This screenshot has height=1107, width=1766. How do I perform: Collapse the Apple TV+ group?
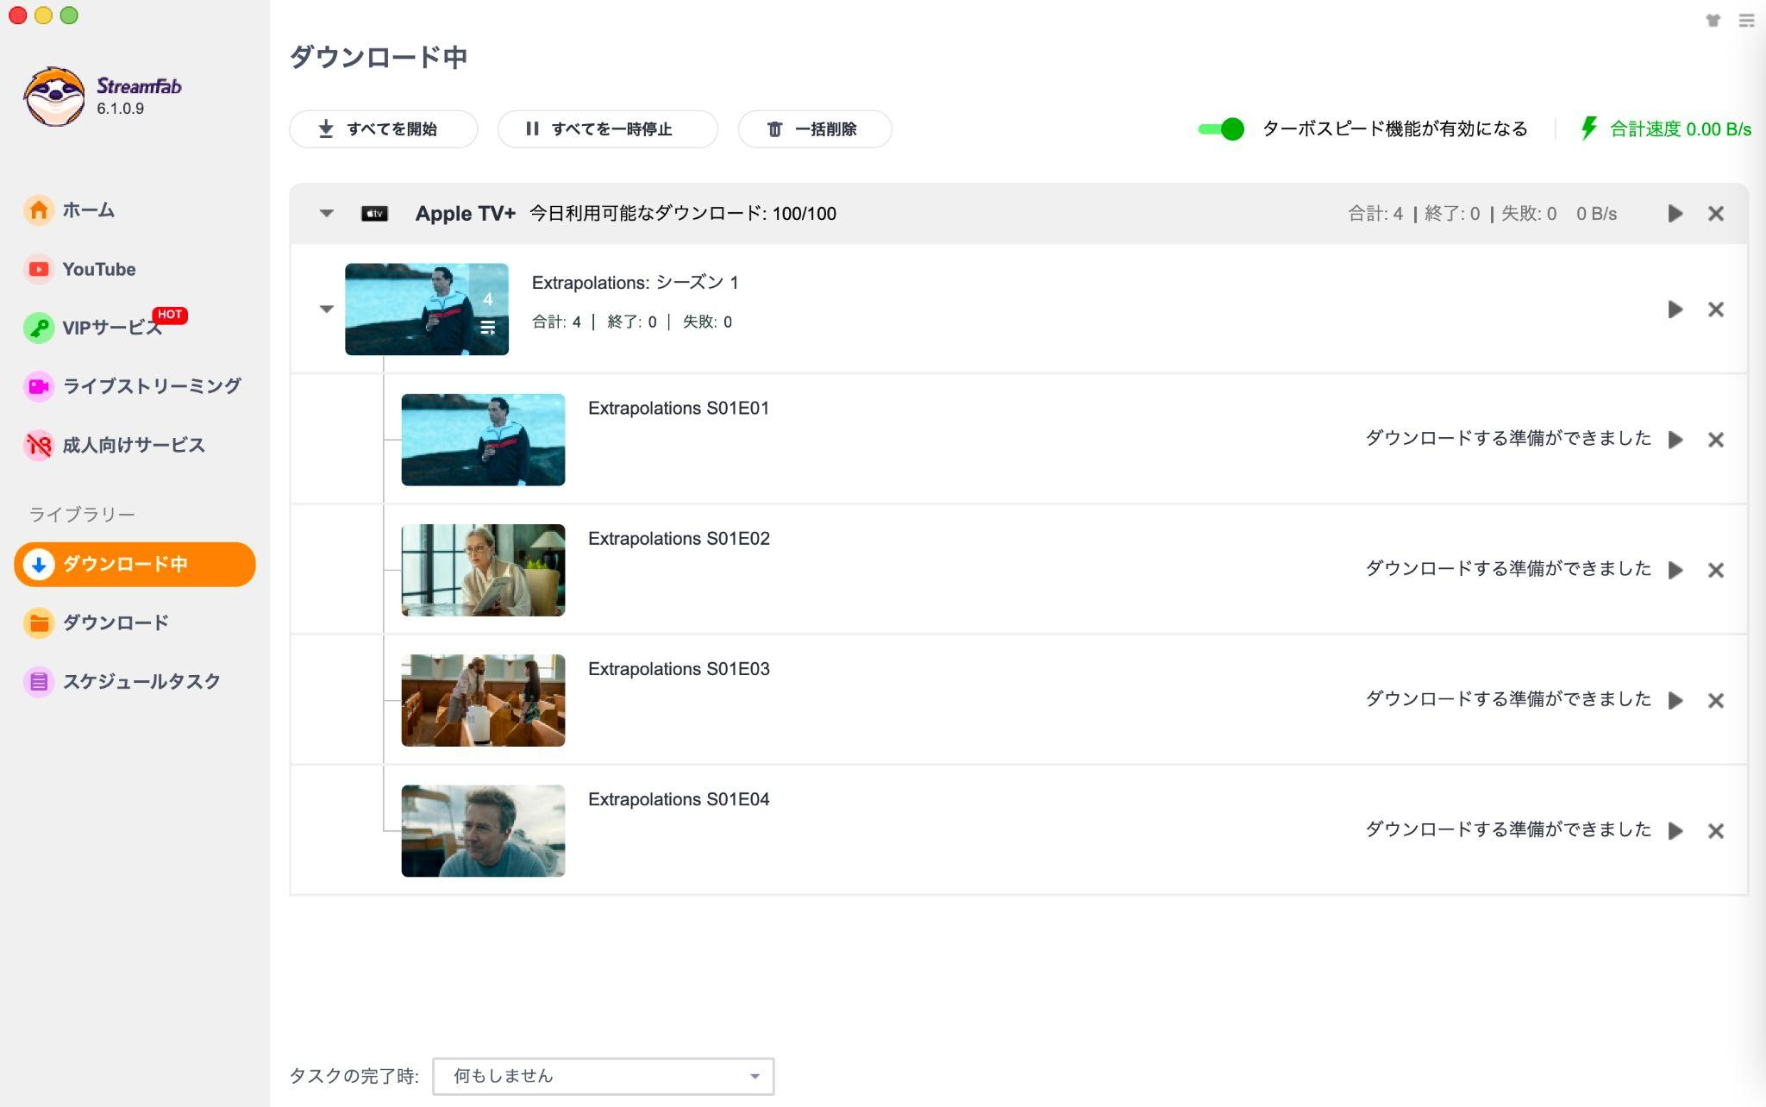point(326,213)
